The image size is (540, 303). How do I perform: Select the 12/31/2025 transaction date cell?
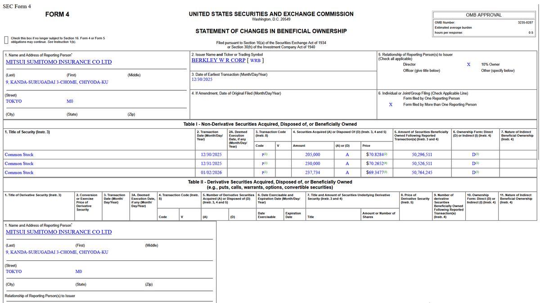[x=211, y=164]
